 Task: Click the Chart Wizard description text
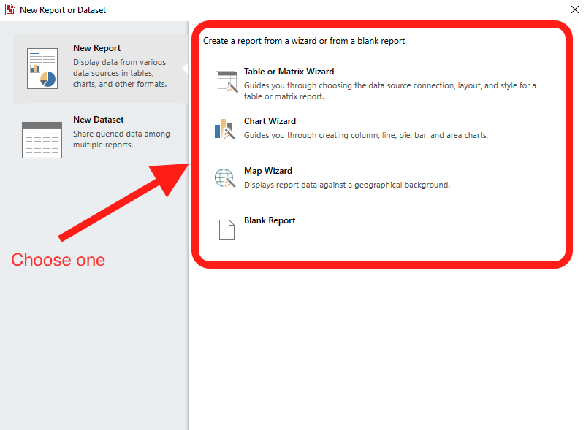click(x=365, y=135)
